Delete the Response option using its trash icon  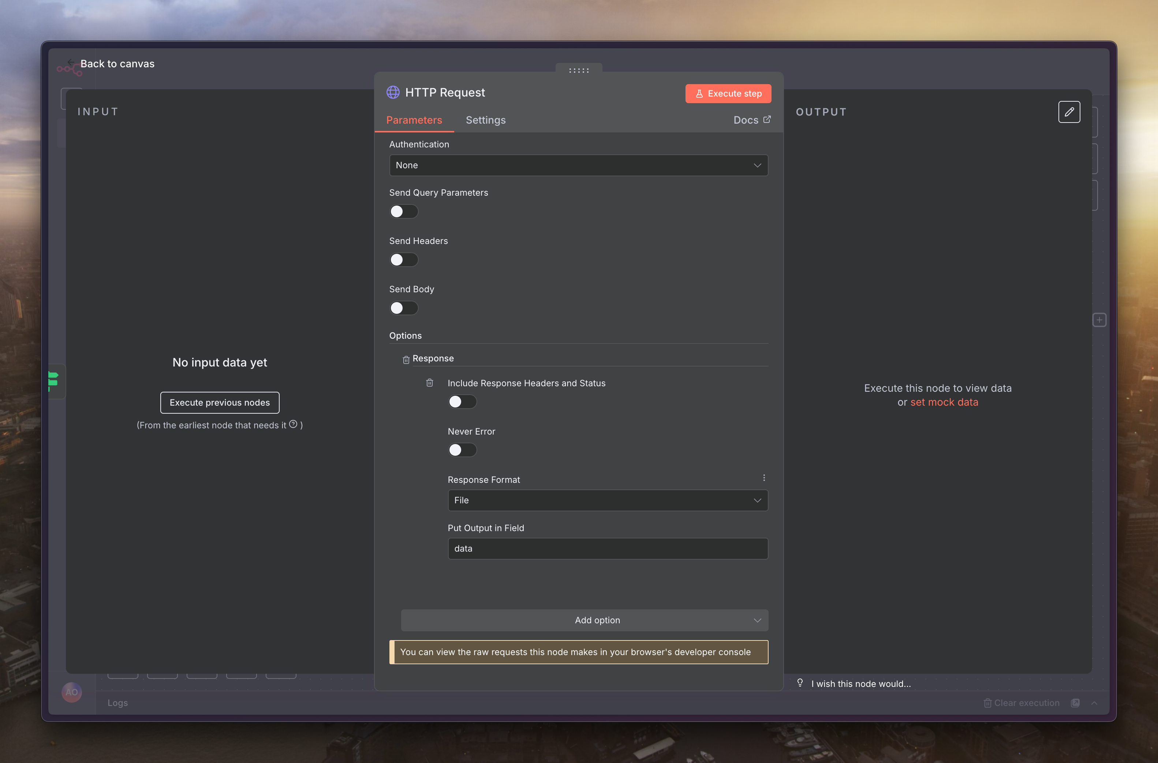click(406, 360)
